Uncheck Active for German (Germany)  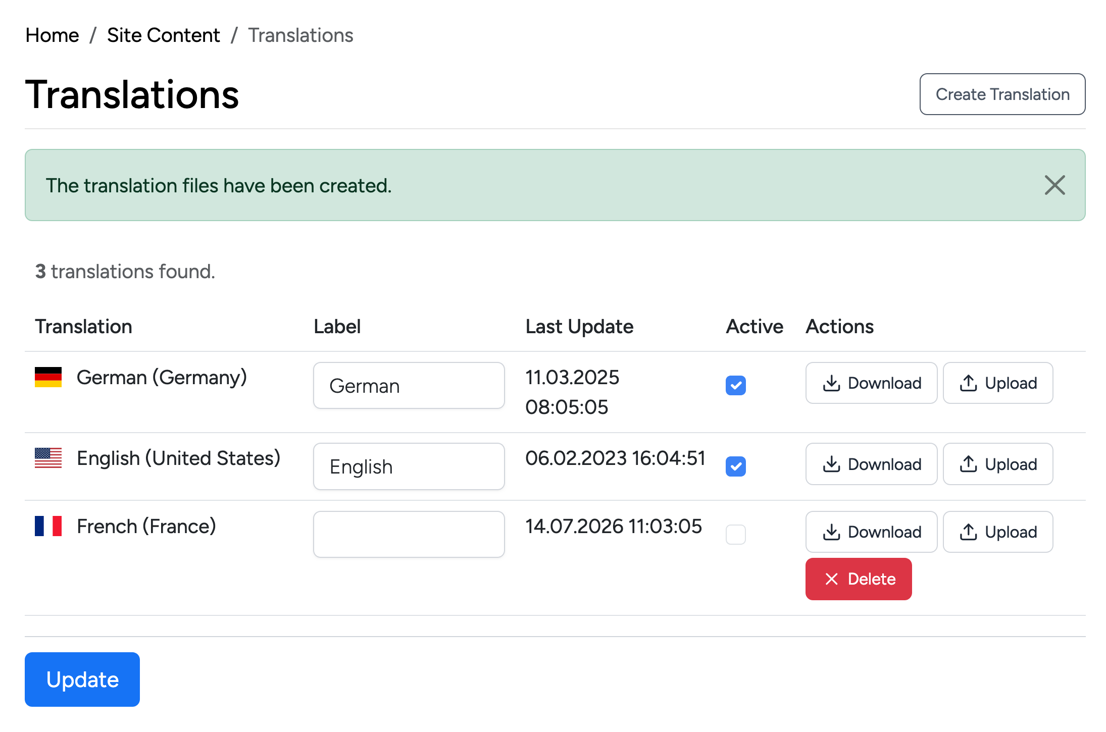pos(736,386)
